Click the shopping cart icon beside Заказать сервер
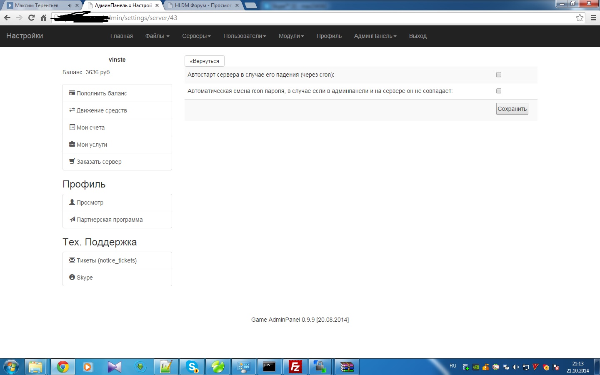This screenshot has width=600, height=375. click(72, 161)
